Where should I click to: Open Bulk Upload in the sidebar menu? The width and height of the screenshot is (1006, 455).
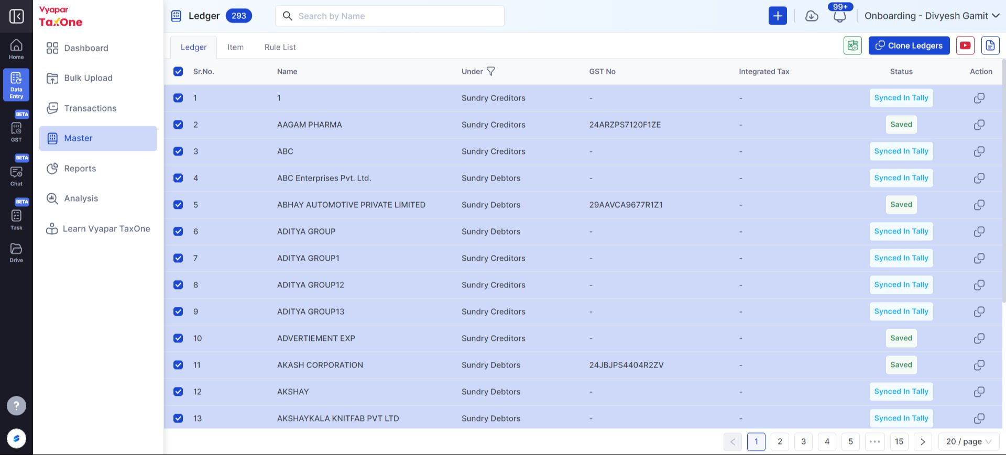click(98, 78)
